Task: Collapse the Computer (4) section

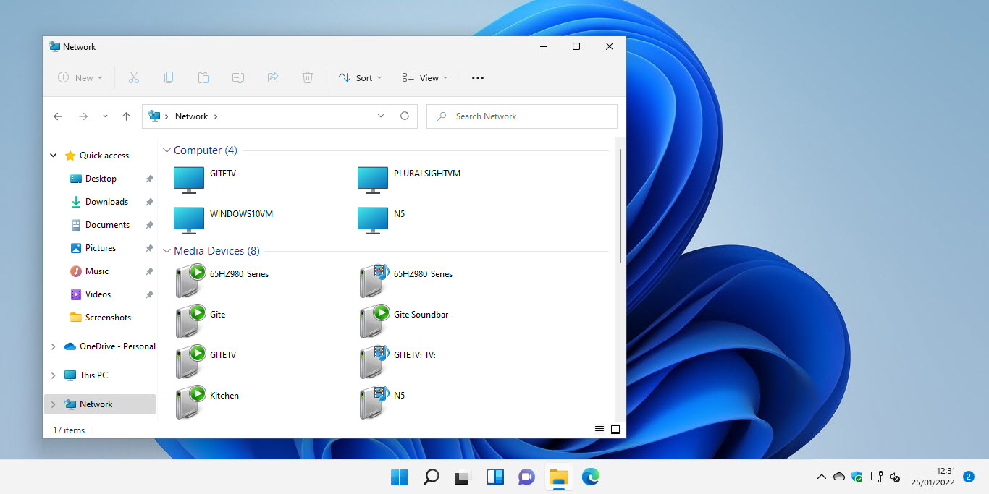Action: [167, 150]
